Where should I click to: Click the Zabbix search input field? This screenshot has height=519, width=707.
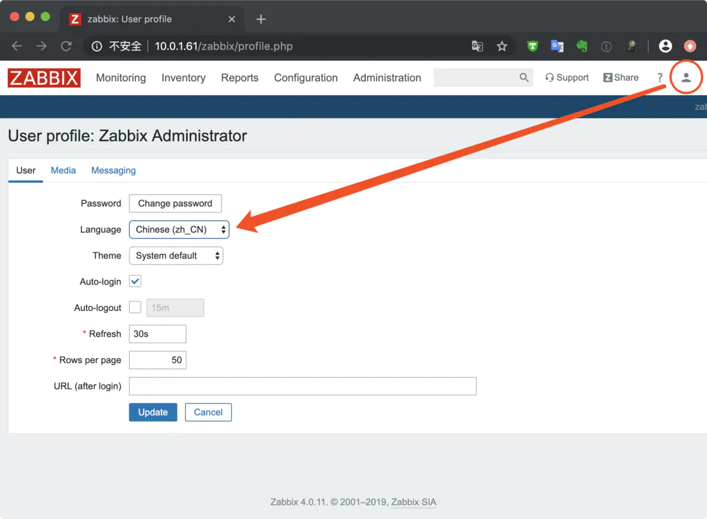tap(476, 78)
